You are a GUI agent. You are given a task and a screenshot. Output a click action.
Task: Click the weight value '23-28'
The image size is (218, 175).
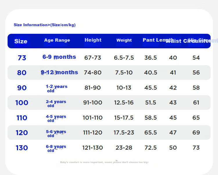tap(124, 148)
